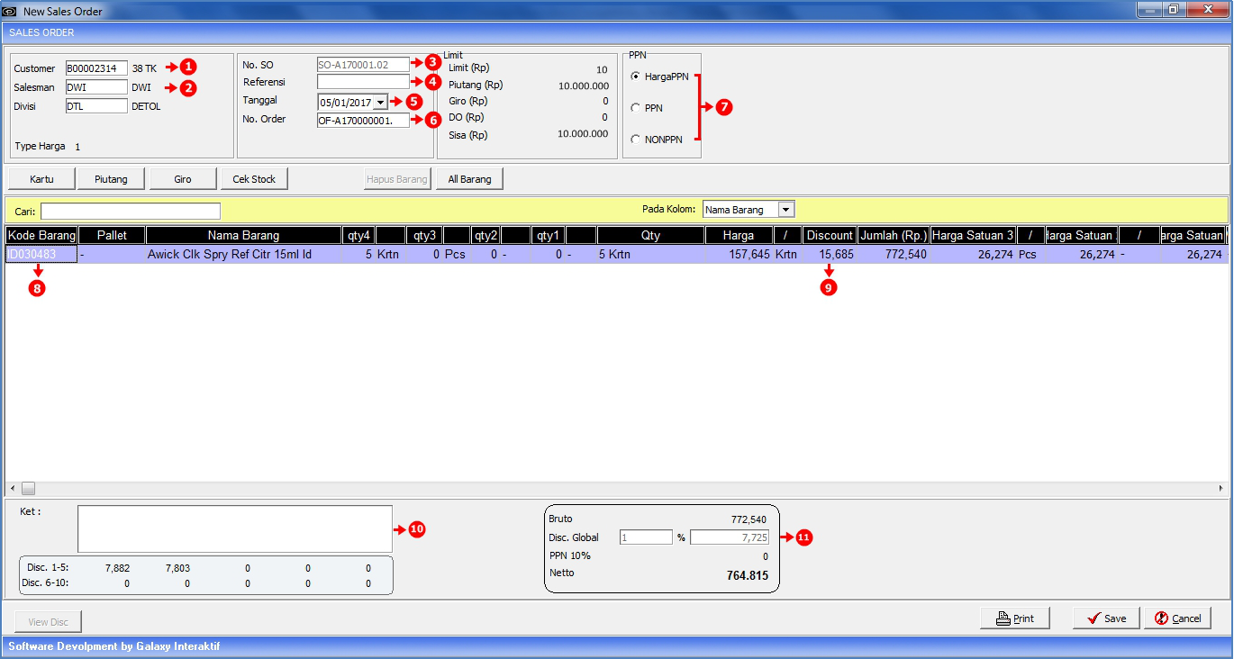
Task: Click into the Cari search field
Action: (x=130, y=211)
